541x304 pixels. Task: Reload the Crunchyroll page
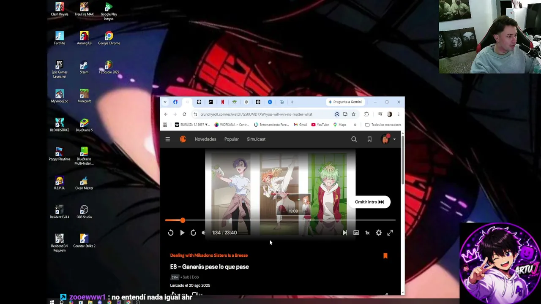click(184, 114)
